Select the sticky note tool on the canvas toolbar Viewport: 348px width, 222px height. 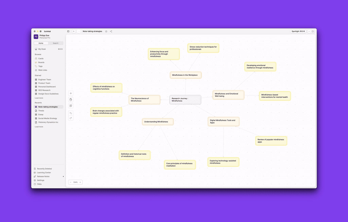tap(71, 99)
